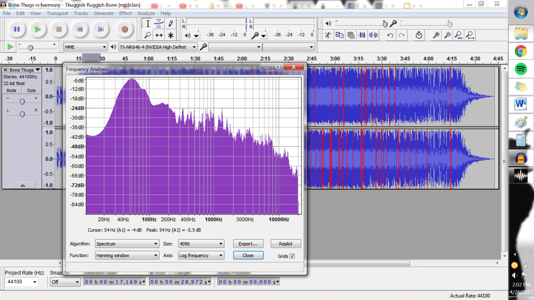Click the Silence audio selection icon

(x=374, y=35)
